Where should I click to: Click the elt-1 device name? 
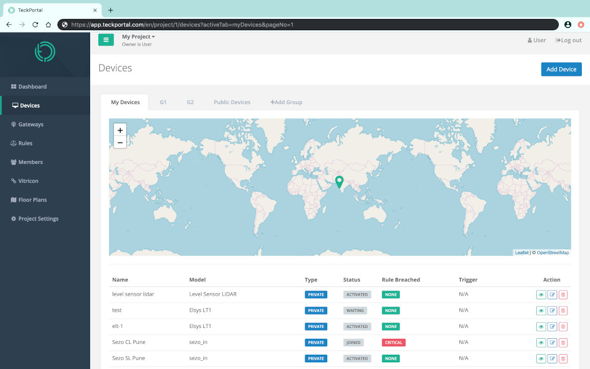click(117, 326)
